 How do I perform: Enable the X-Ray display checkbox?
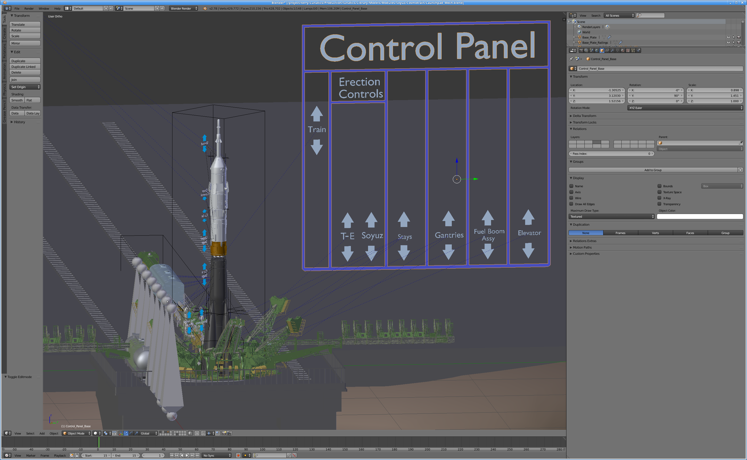coord(659,198)
